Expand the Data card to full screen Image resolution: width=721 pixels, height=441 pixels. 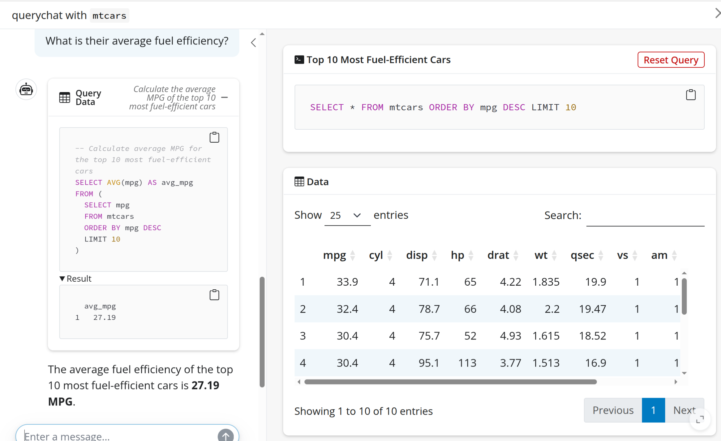click(699, 419)
